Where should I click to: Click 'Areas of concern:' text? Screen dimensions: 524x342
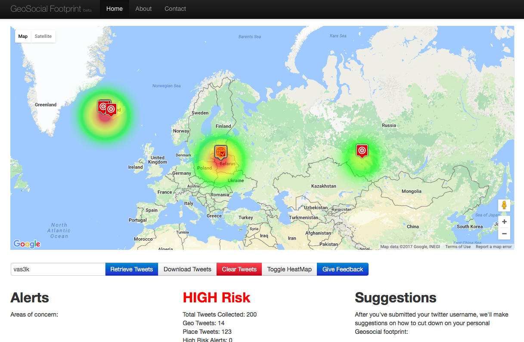(x=34, y=314)
